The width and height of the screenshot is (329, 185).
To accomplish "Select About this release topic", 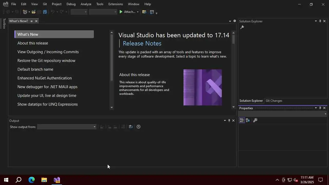I will [33, 43].
